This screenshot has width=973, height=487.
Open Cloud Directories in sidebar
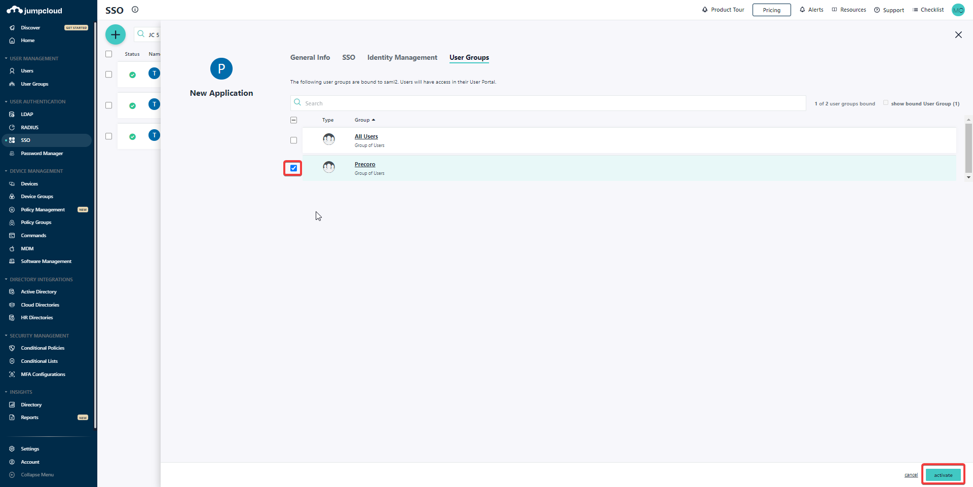pyautogui.click(x=40, y=305)
